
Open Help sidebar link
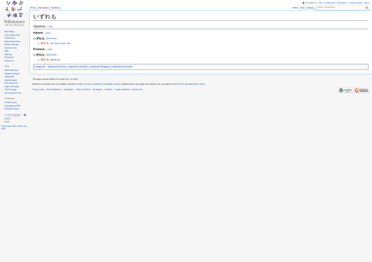6,51
